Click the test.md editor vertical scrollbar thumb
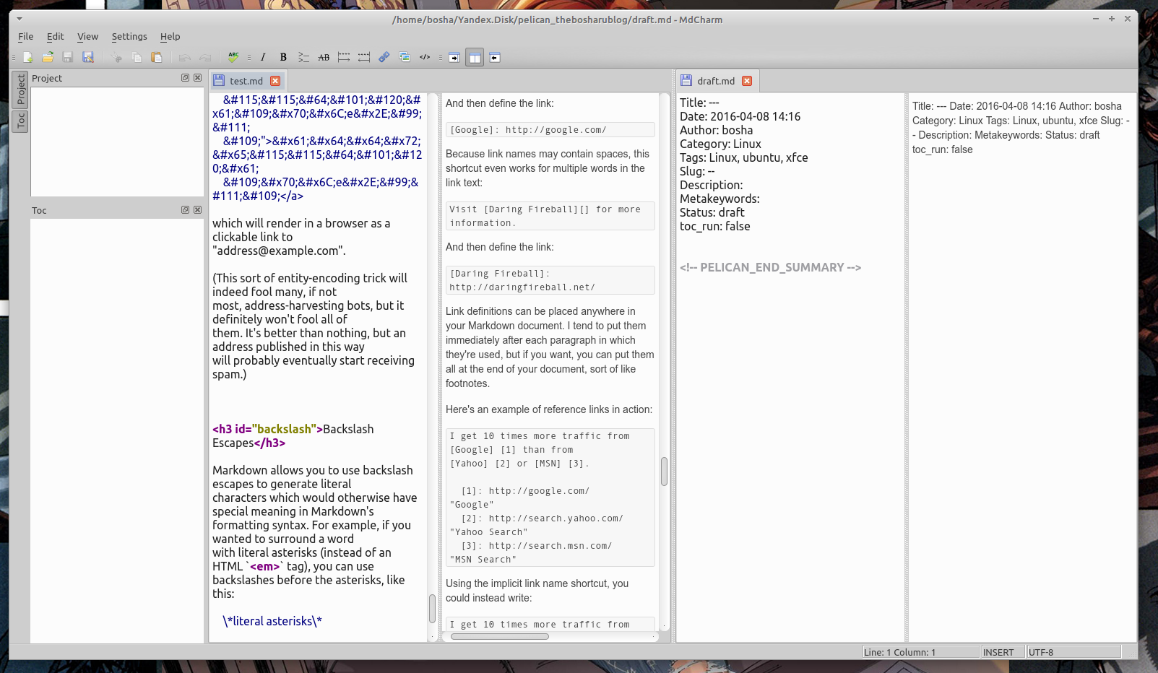The width and height of the screenshot is (1158, 673). 432,608
